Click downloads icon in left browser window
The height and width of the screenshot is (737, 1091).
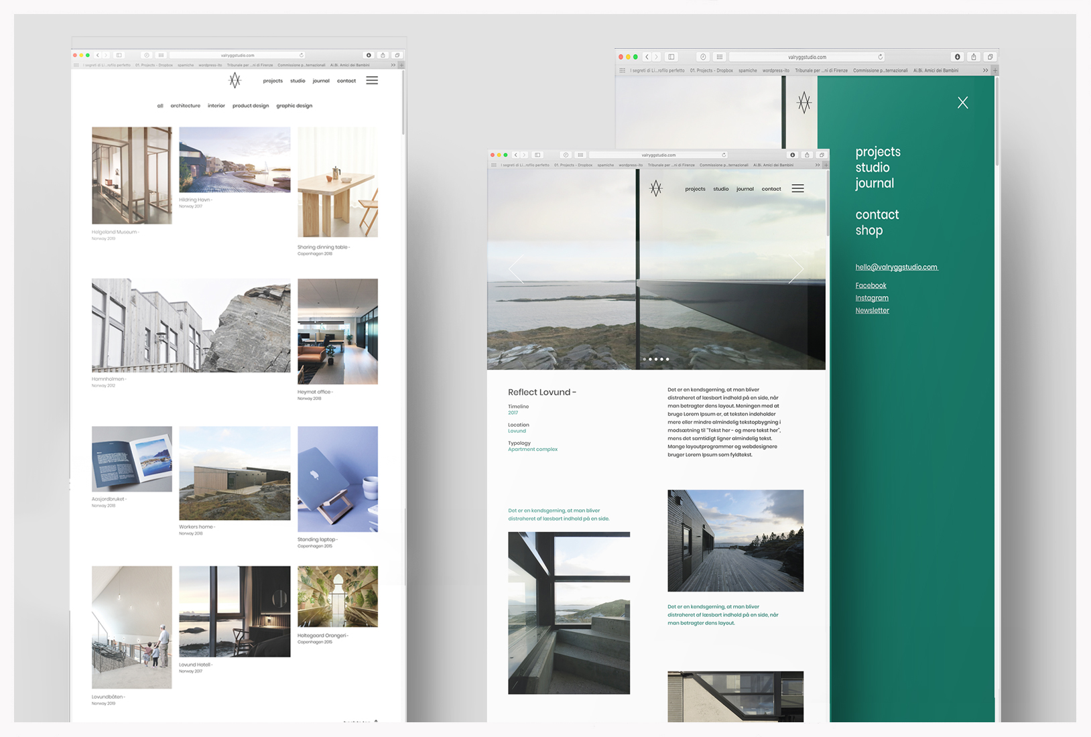[x=368, y=55]
